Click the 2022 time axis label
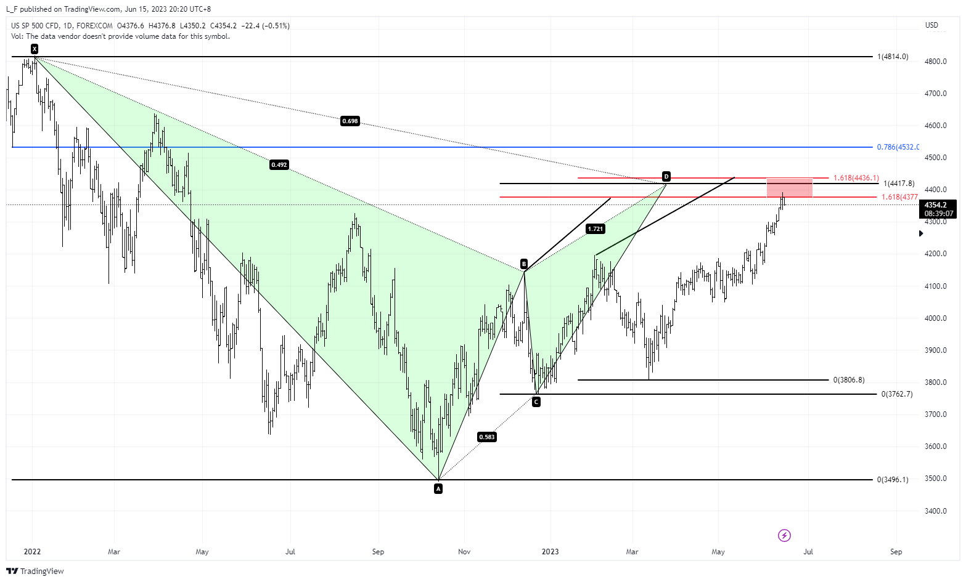Viewport: 966px width, 582px height. tap(32, 552)
